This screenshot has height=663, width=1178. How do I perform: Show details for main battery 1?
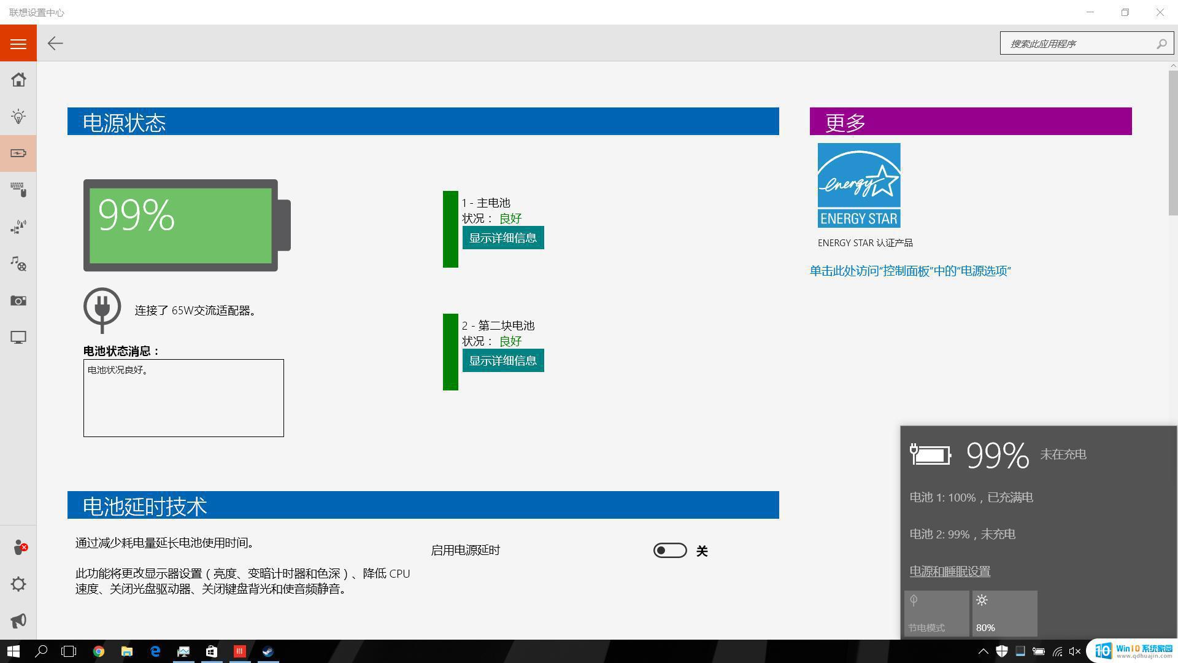click(x=503, y=238)
